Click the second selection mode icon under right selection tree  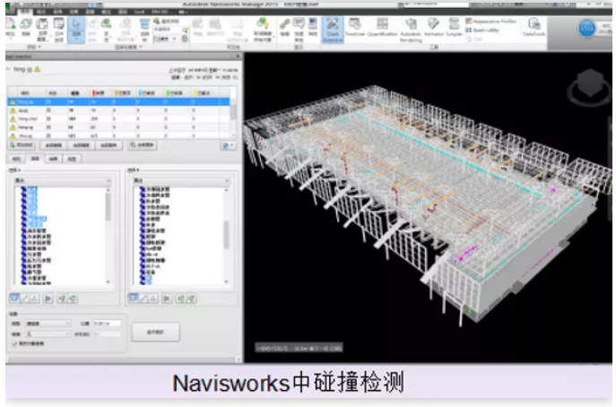pos(143,299)
